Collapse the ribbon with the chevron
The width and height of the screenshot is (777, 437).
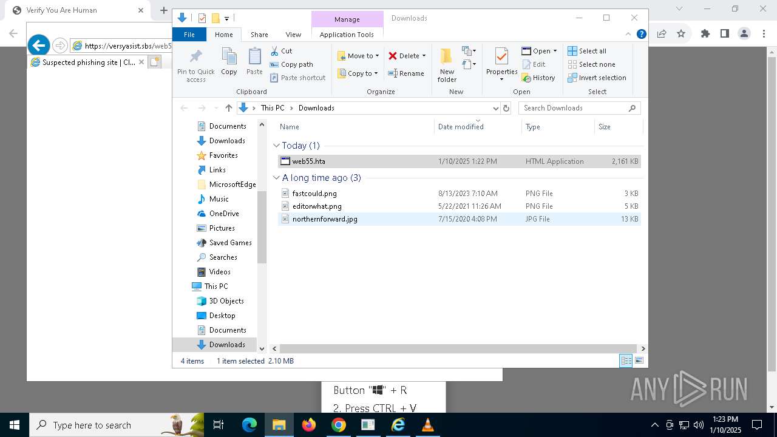coord(628,35)
